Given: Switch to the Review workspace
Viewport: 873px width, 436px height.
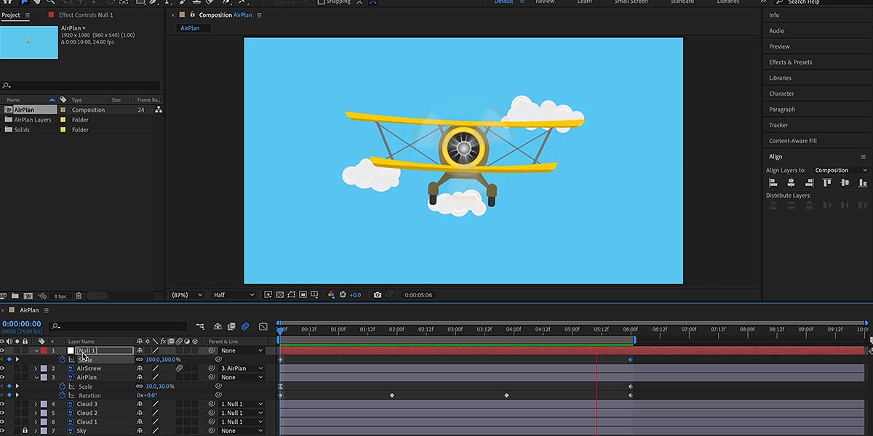Looking at the screenshot, I should [x=545, y=2].
